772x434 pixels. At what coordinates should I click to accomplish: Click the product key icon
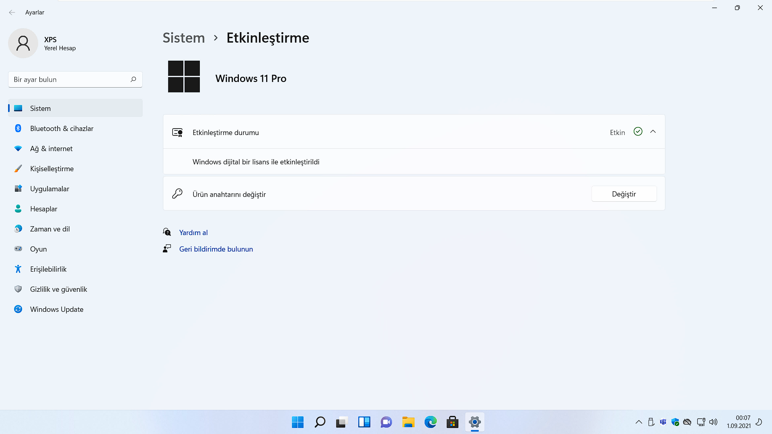177,194
